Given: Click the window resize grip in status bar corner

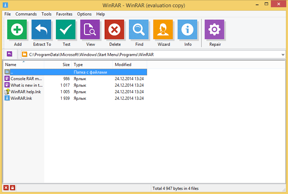Looking at the screenshot, I should (284, 190).
